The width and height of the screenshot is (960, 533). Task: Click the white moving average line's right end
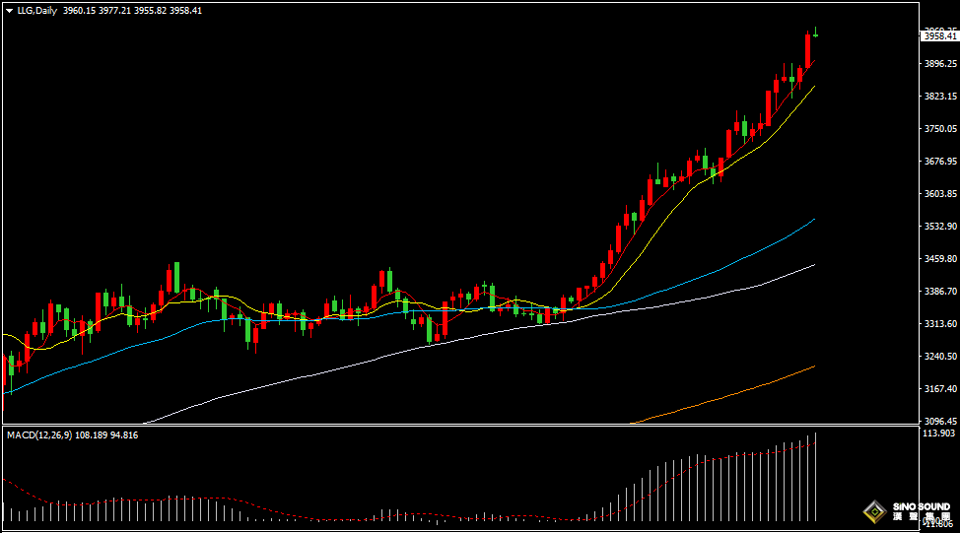812,265
